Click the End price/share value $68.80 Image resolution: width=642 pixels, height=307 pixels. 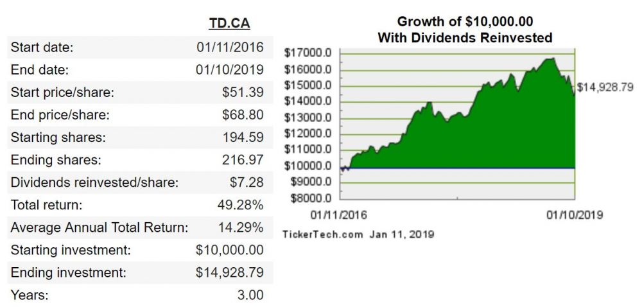pos(243,115)
